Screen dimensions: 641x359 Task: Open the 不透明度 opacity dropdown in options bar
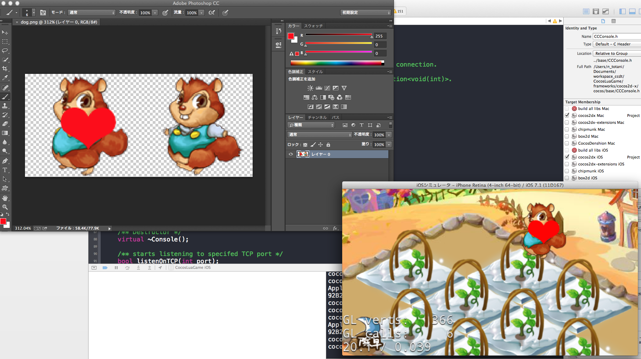[155, 13]
